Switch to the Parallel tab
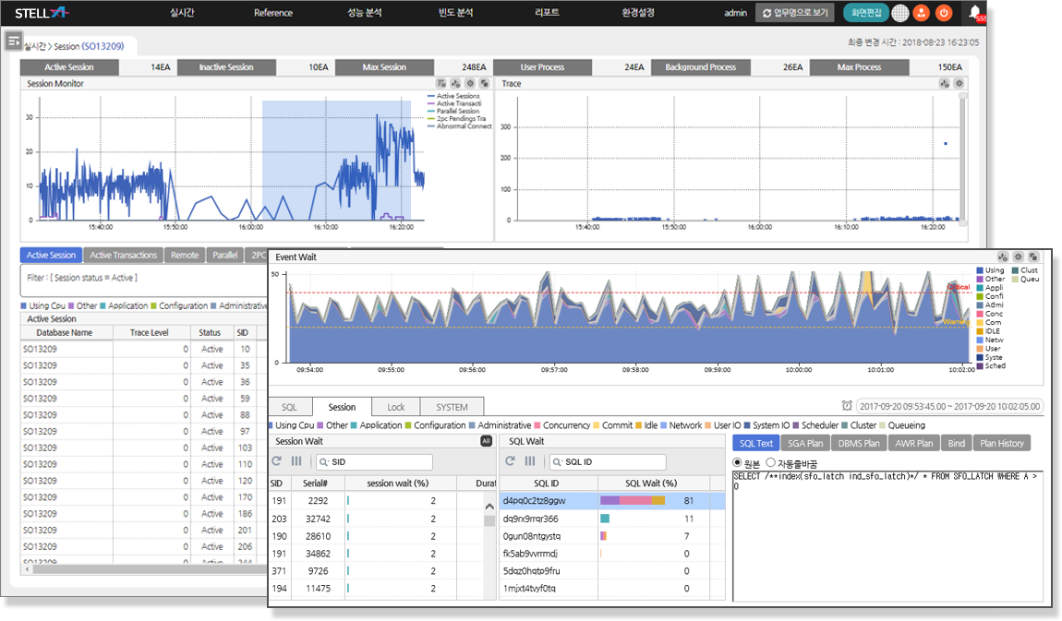The height and width of the screenshot is (621, 1062). 224,255
